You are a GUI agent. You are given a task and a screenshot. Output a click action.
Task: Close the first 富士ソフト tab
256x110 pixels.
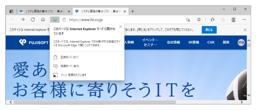[x=69, y=11]
